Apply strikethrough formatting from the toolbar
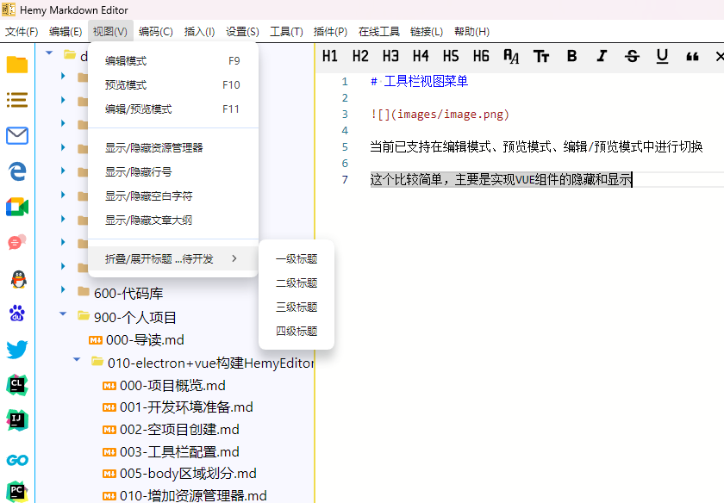The height and width of the screenshot is (503, 724). [632, 56]
